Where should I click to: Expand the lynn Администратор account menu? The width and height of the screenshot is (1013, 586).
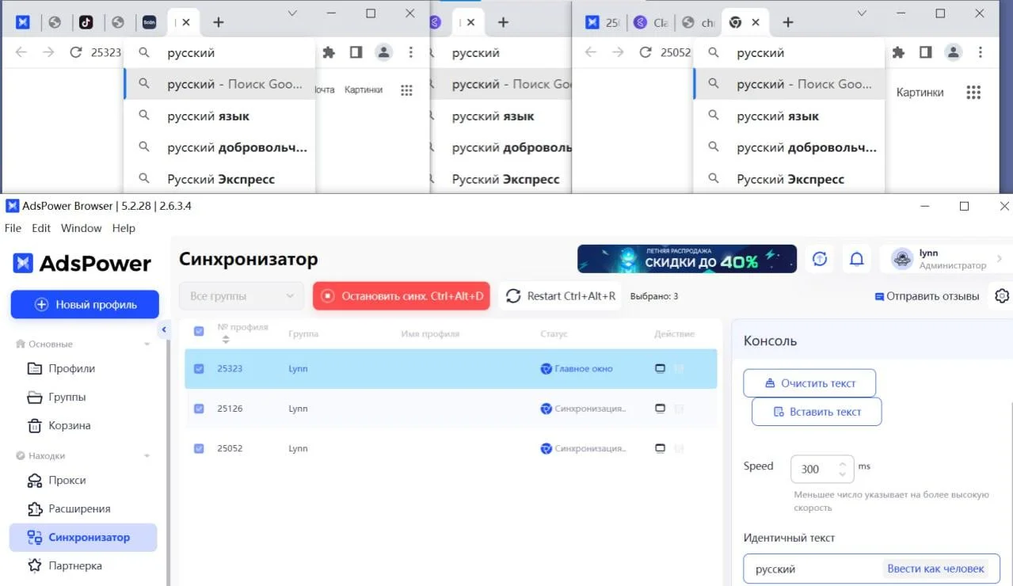(x=944, y=258)
